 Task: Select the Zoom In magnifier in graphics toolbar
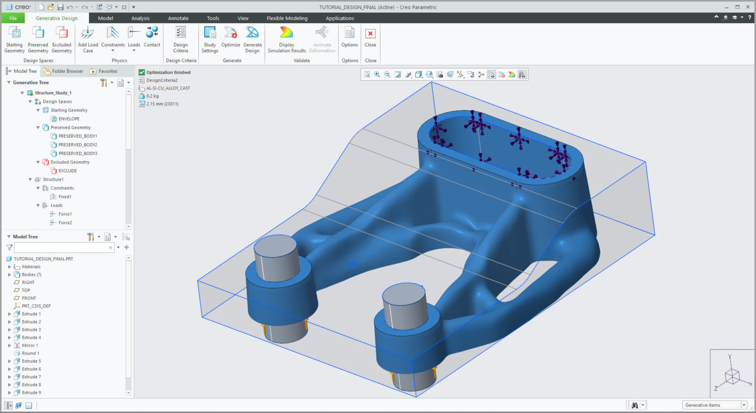377,74
